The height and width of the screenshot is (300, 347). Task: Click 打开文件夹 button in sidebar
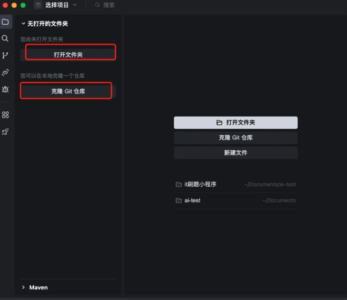68,55
